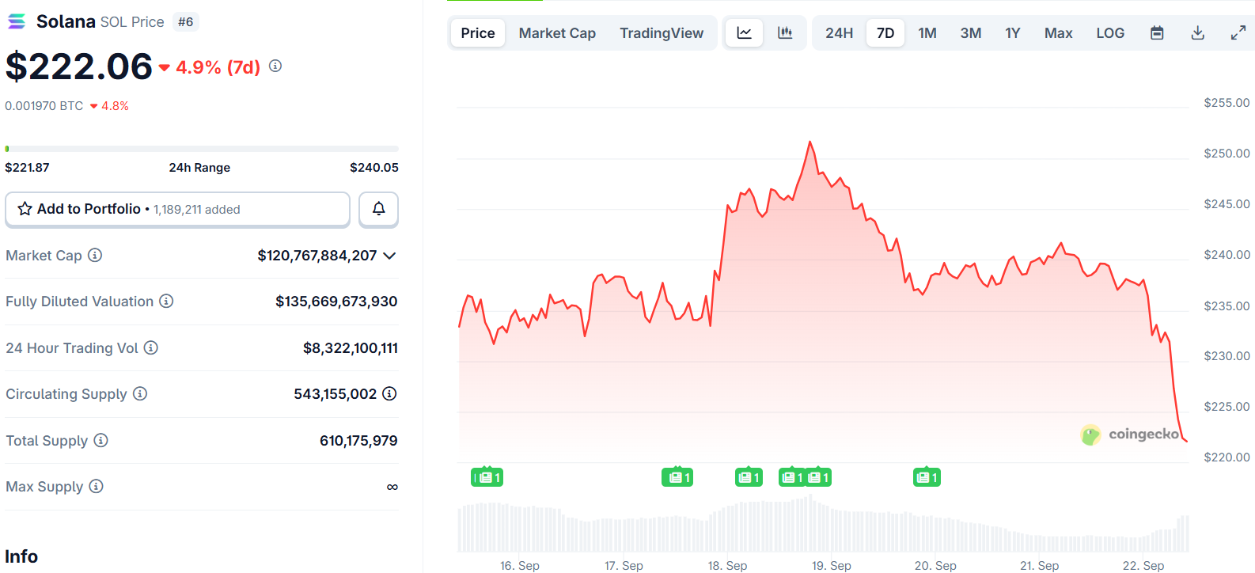This screenshot has width=1255, height=573.
Task: Open news marker near 17. Sep
Action: pyautogui.click(x=677, y=477)
